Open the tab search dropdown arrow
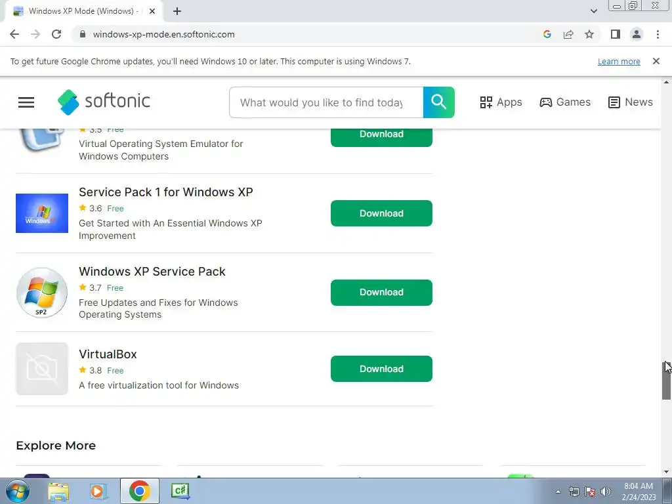This screenshot has height=504, width=672. [x=593, y=11]
